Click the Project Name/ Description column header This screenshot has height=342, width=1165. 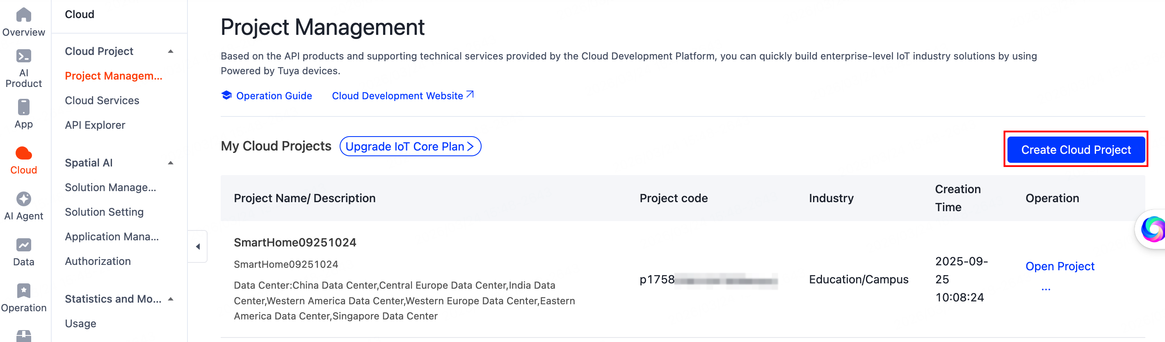tap(304, 198)
